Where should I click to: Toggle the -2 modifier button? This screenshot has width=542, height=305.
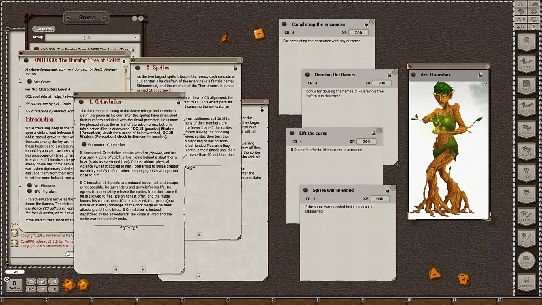pyautogui.click(x=42, y=289)
